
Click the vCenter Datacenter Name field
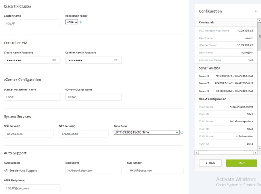pos(32,97)
